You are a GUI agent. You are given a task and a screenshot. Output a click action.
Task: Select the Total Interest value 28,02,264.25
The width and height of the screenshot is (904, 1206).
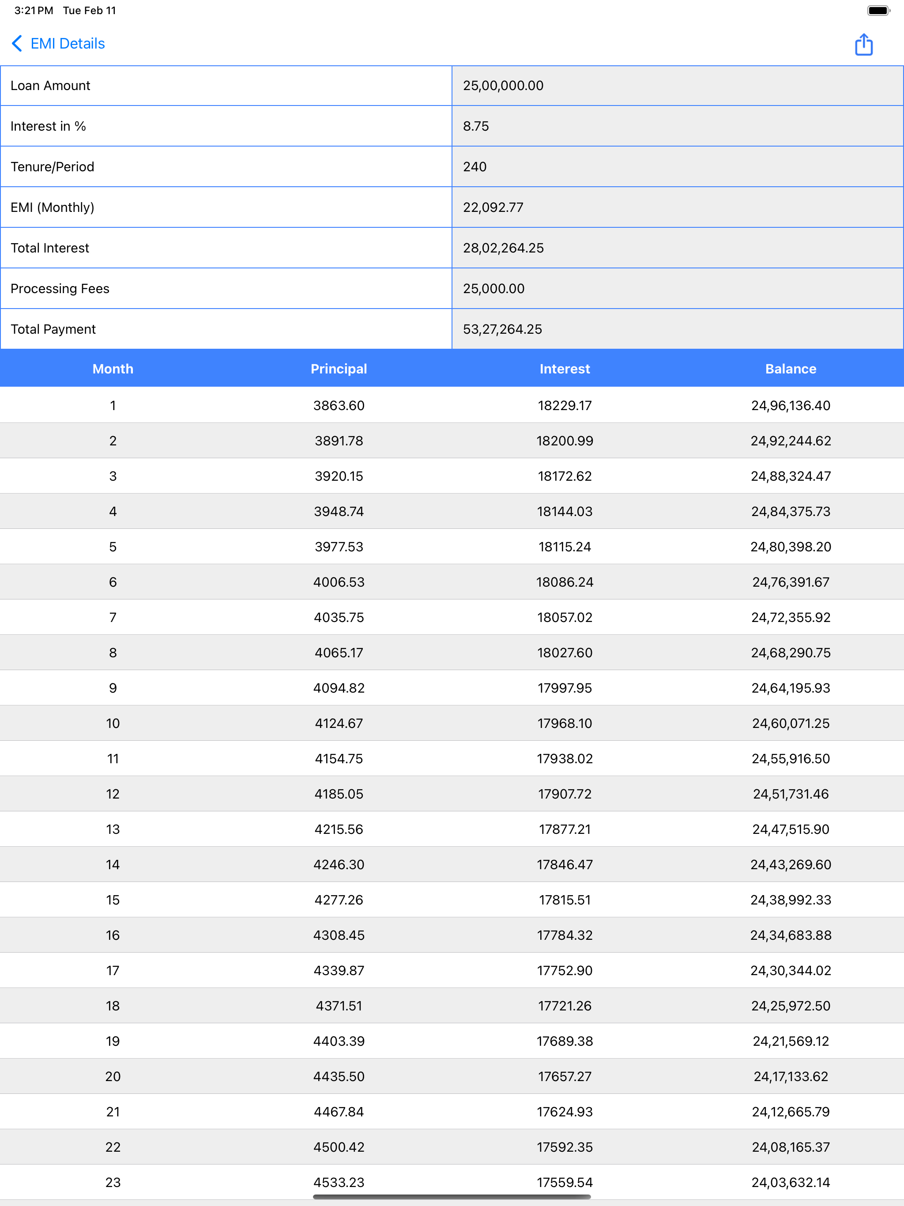pyautogui.click(x=503, y=248)
